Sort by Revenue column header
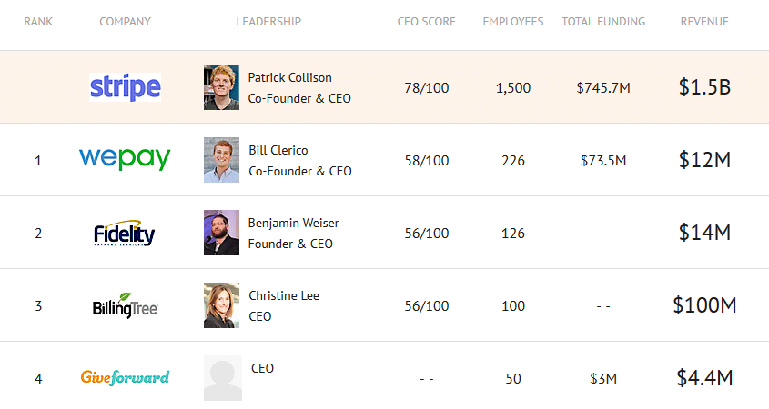The height and width of the screenshot is (409, 769). click(x=704, y=21)
